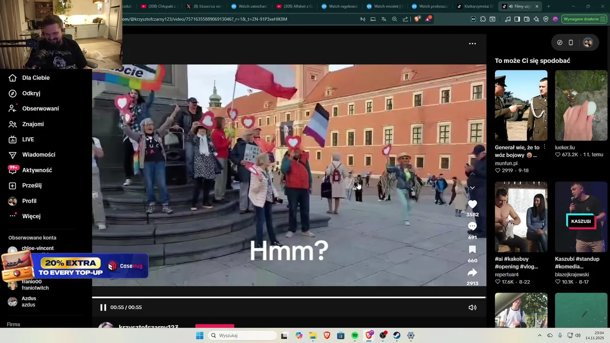Bookmark the video with the save icon

click(472, 250)
